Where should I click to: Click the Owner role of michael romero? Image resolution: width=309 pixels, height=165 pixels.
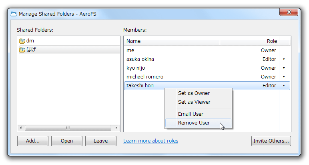click(x=269, y=77)
